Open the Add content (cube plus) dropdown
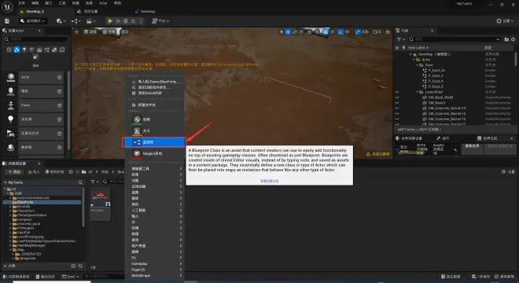Screen dimensions: 519x283 pos(61,21)
